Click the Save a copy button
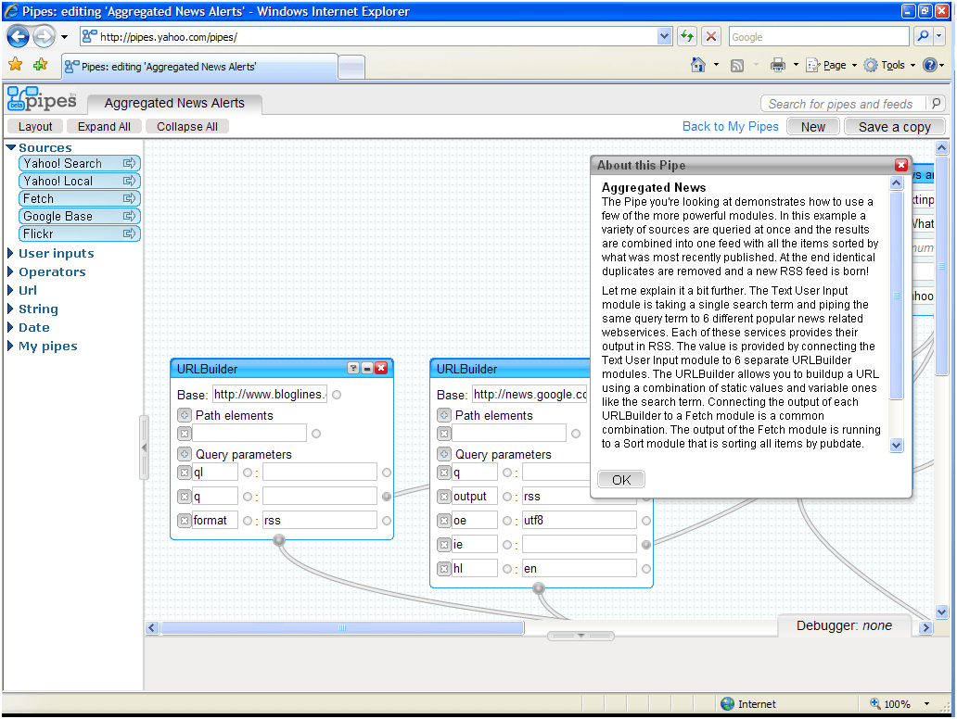957x719 pixels. [x=895, y=127]
